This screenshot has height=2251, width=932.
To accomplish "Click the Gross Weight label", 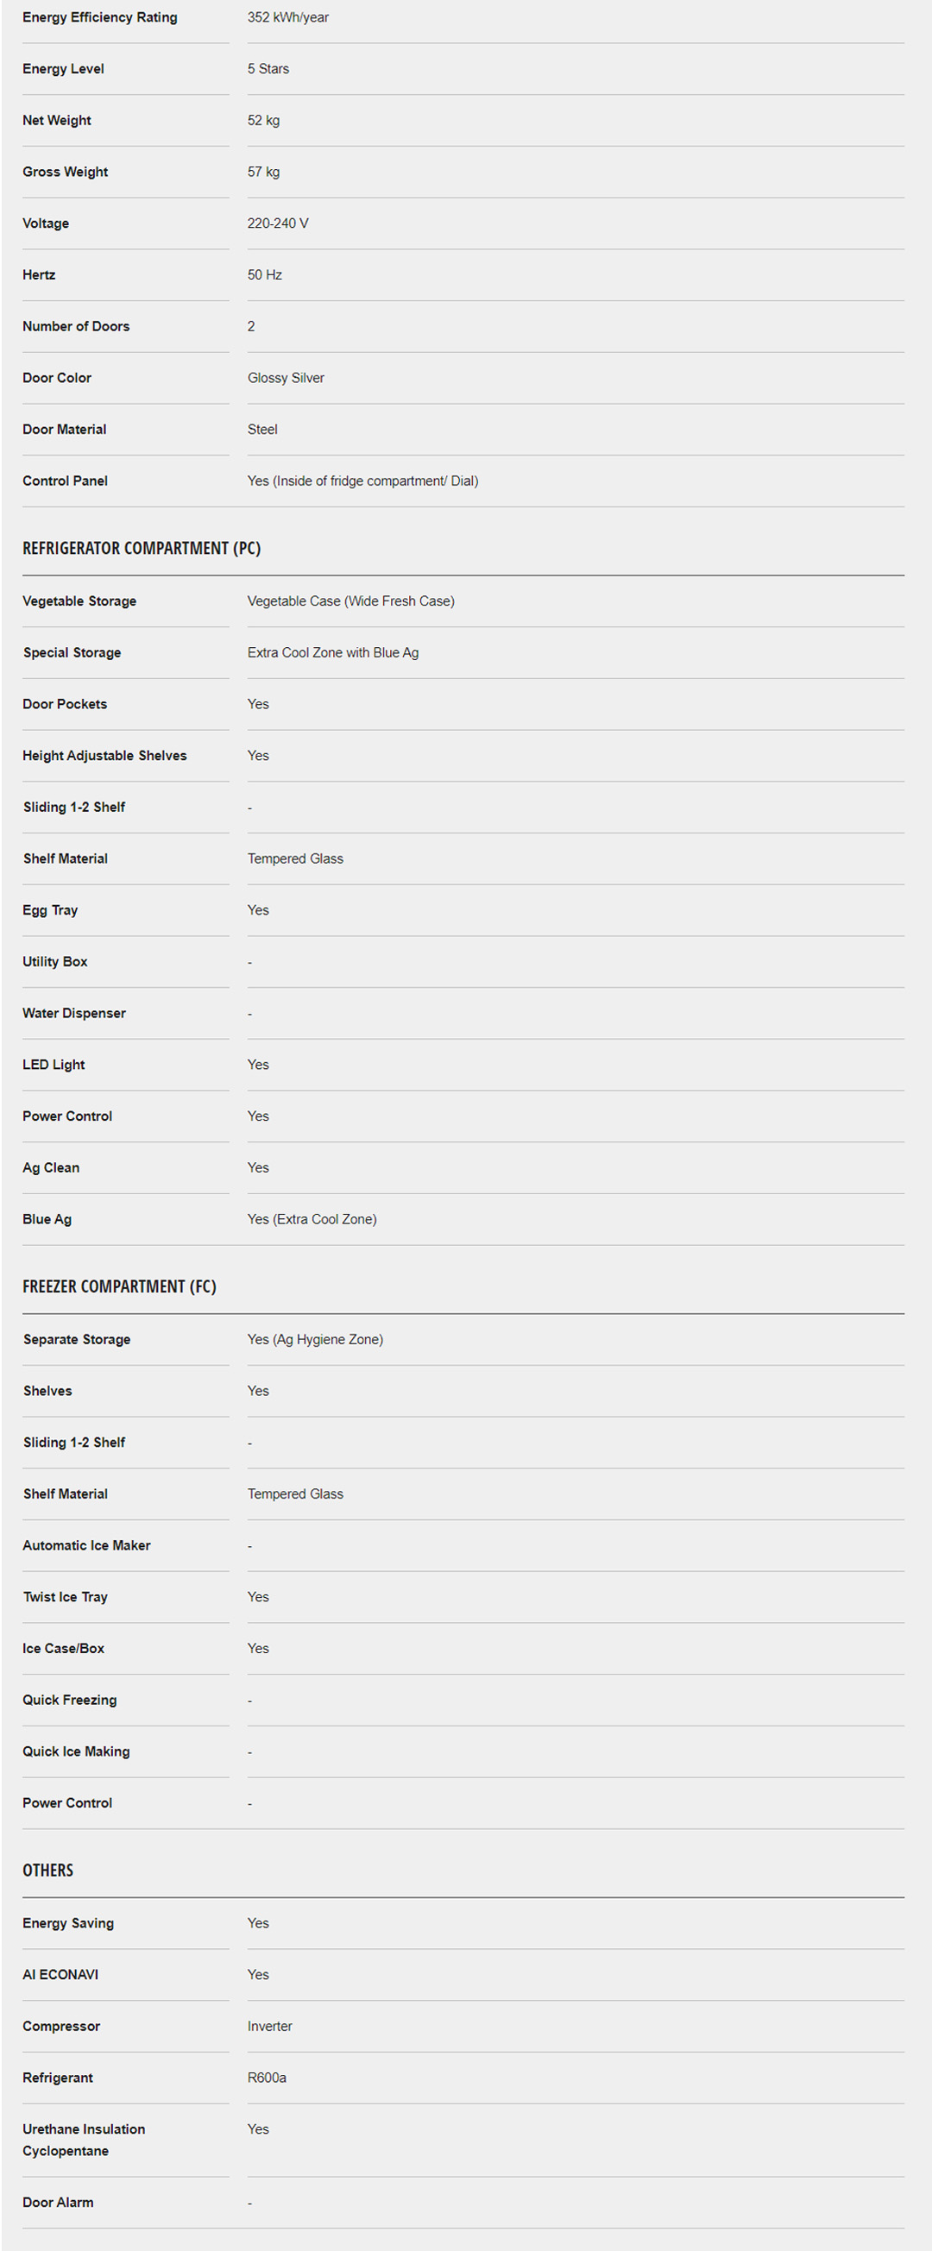I will click(x=66, y=173).
